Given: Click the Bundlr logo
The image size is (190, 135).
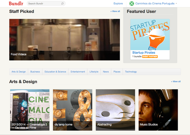Looking at the screenshot, I should tap(16, 4).
